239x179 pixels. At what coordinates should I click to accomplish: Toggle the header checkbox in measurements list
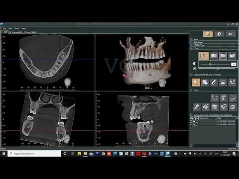(x=191, y=118)
